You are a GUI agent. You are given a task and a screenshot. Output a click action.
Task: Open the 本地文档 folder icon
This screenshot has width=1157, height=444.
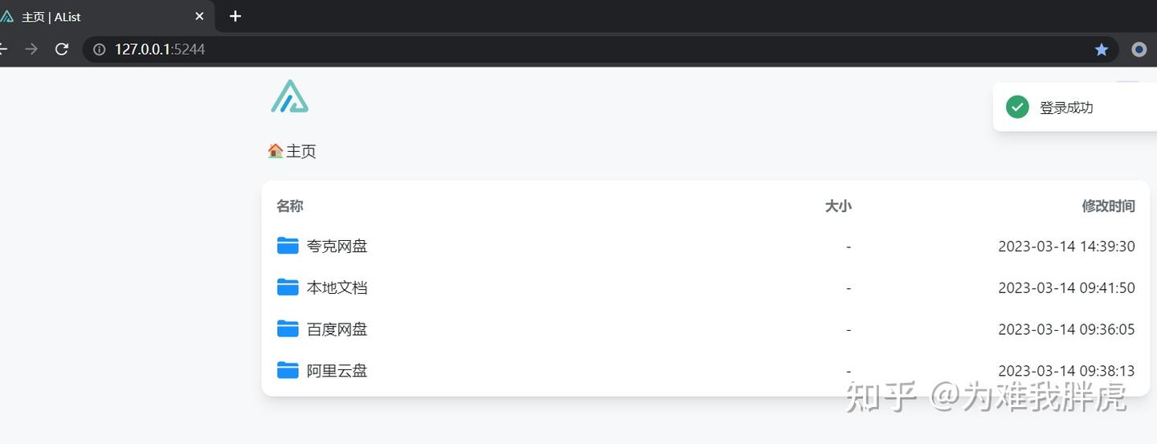click(x=288, y=287)
